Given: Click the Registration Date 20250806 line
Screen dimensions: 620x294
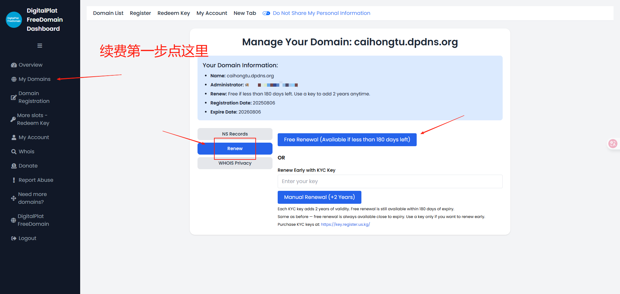Looking at the screenshot, I should click(243, 103).
